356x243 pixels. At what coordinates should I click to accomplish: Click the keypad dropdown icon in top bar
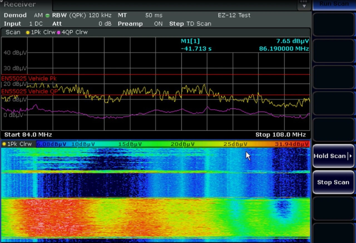point(304,4)
